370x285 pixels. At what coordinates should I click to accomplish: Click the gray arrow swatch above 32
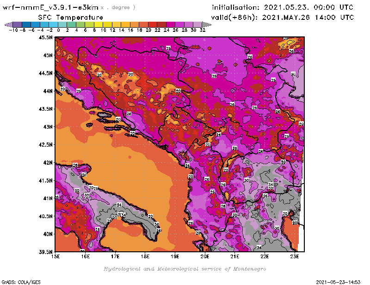tap(207, 24)
